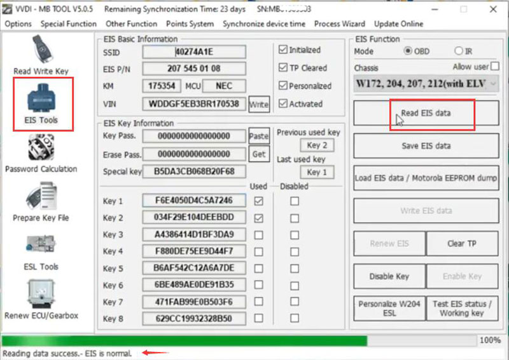
Task: Select the EIS Tools sidebar icon
Action: (x=41, y=98)
